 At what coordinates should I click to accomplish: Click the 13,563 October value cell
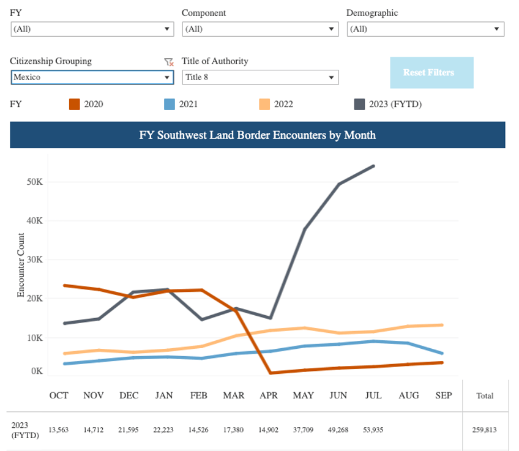59,430
